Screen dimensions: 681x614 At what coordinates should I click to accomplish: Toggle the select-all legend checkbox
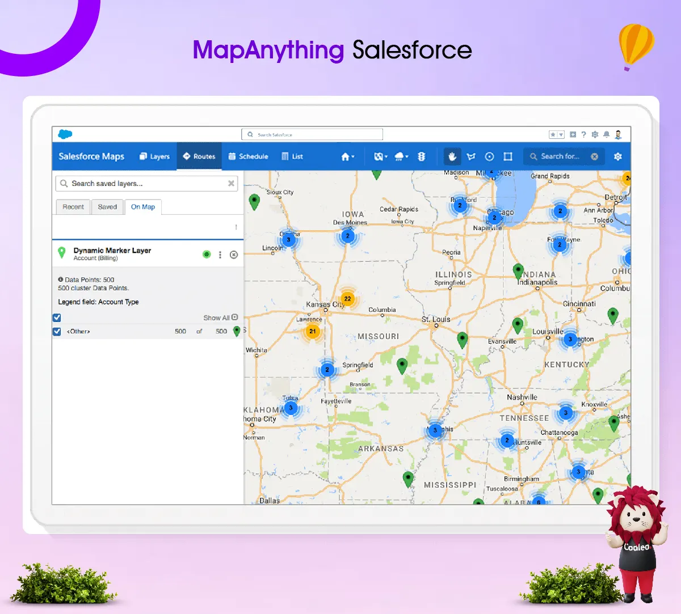57,317
